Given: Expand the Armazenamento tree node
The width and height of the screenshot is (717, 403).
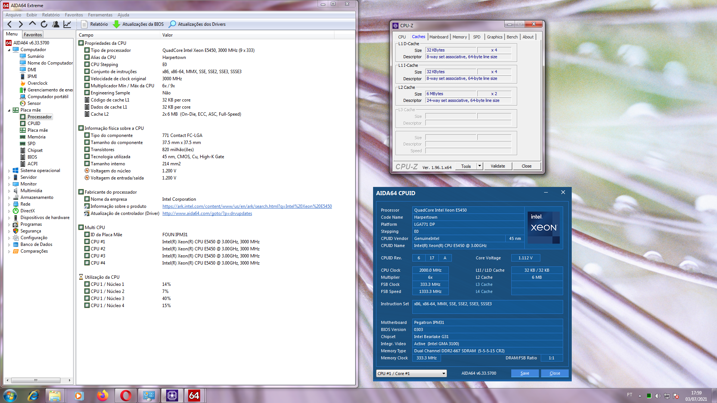Looking at the screenshot, I should (x=9, y=198).
